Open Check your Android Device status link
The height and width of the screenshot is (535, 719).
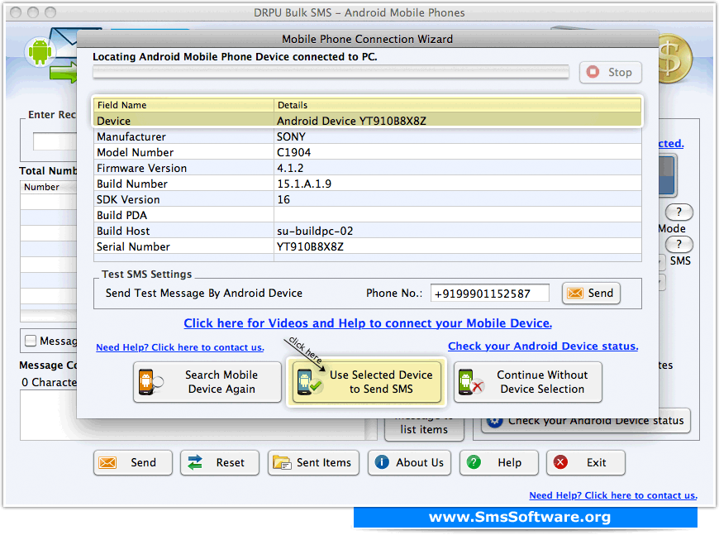coord(543,346)
